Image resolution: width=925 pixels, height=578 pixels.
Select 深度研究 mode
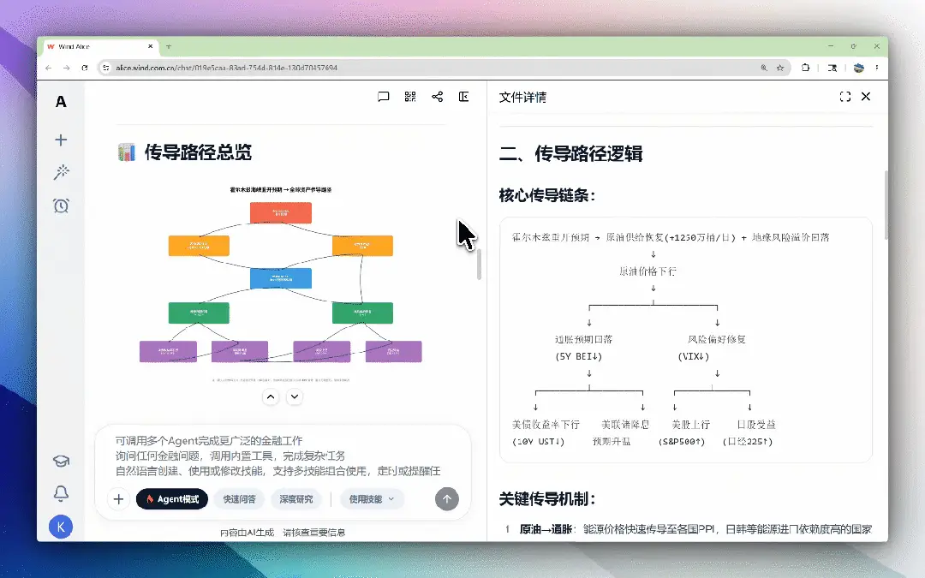(x=296, y=499)
